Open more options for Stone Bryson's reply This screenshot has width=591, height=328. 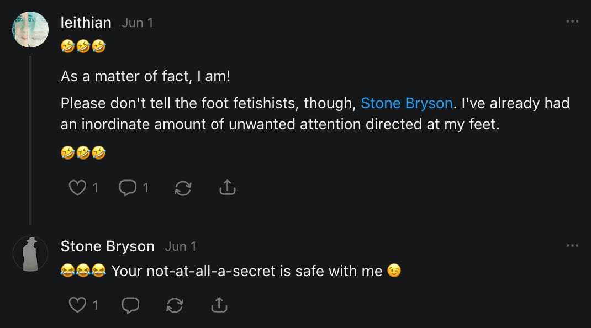click(x=572, y=245)
